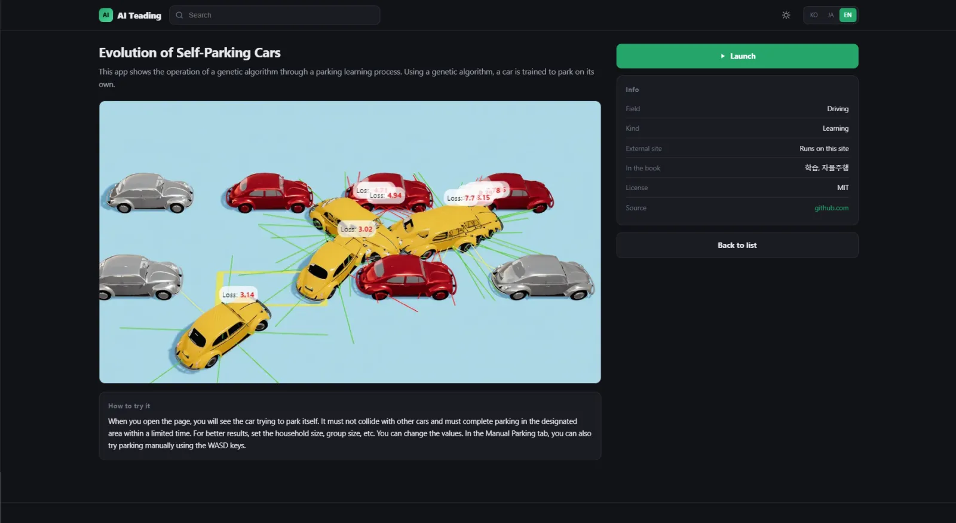Screen dimensions: 956x523
Task: Click the self-parking cars preview image
Action: 350,242
